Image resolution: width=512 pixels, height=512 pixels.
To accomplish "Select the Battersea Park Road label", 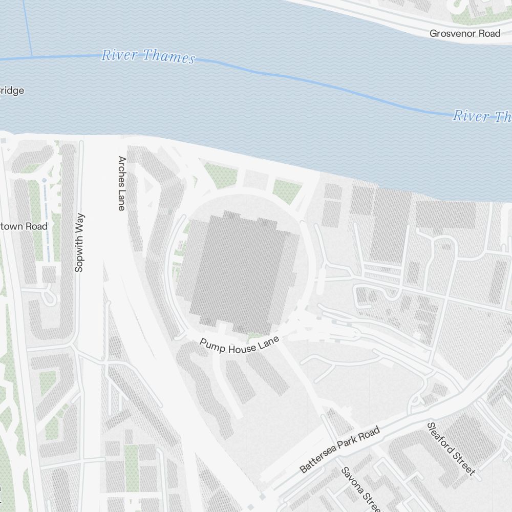I will pyautogui.click(x=340, y=450).
